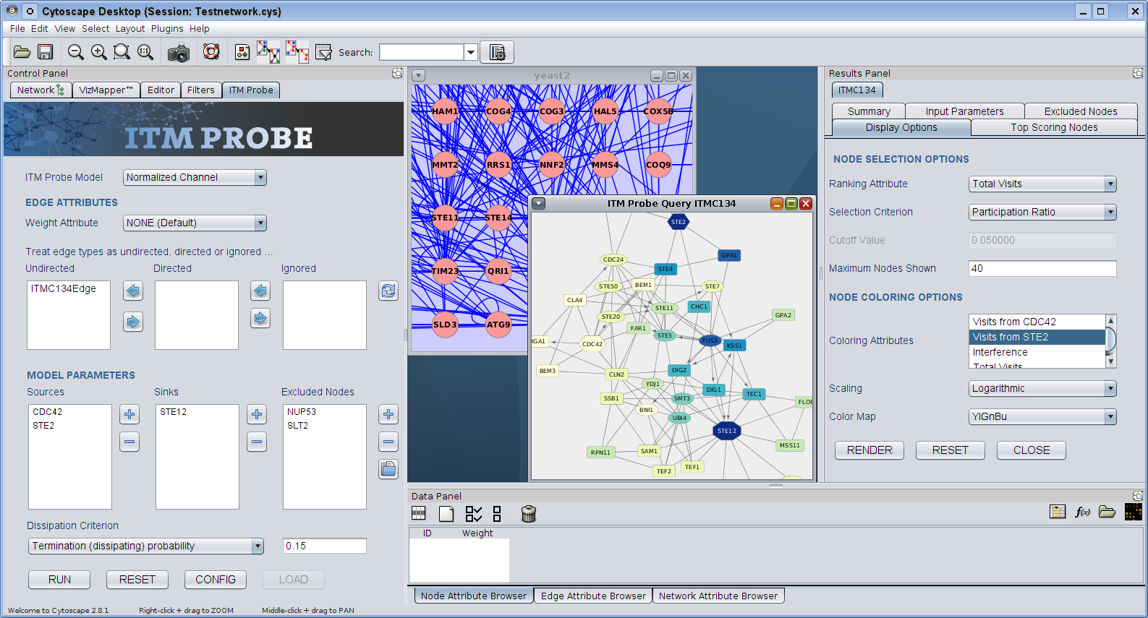Open Ranking Attribute Total Visits dropdown
Screen dimensions: 1148x618
click(x=1042, y=184)
